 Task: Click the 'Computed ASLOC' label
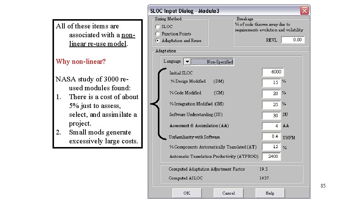click(x=185, y=178)
